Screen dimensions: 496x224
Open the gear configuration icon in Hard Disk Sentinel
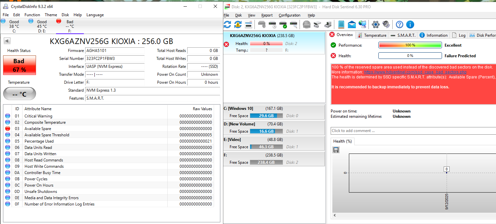[375, 24]
